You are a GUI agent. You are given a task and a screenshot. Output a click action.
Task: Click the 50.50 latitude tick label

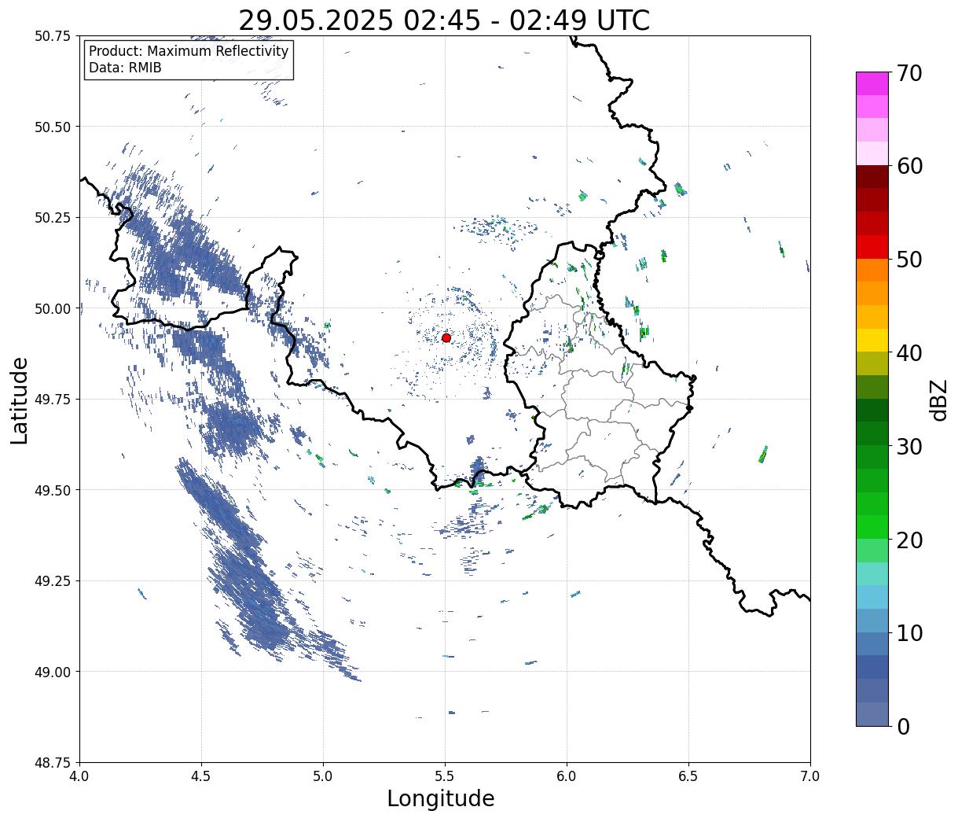click(x=52, y=127)
